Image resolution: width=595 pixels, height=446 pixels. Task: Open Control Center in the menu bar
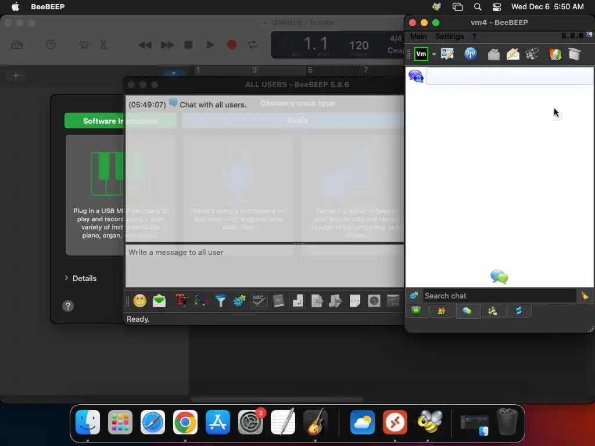497,6
